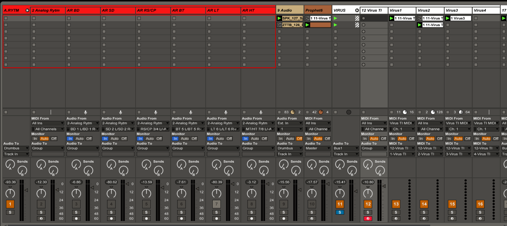Screen dimensions: 507x226
Task: Deactivate track 1 A.RYTM activator
Action: point(10,204)
